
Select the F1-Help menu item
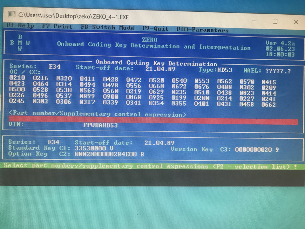[20, 25]
